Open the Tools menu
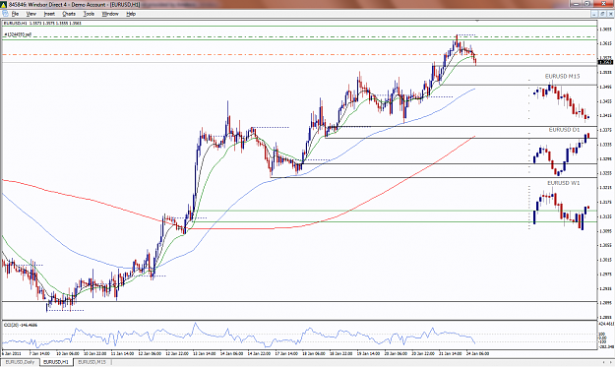The width and height of the screenshot is (615, 367). click(89, 14)
